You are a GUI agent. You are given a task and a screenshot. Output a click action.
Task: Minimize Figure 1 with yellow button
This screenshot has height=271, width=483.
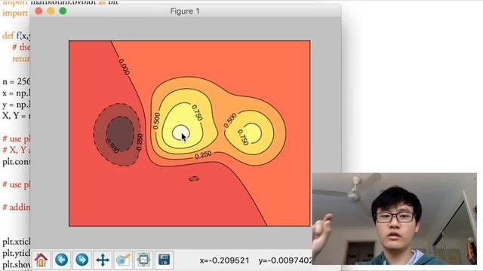tap(51, 11)
